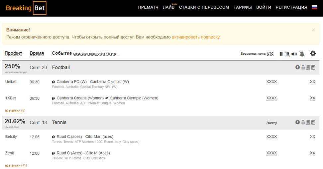Open the ЛАЙВ beta section
Image resolution: width=323 pixels, height=169 pixels.
169,7
